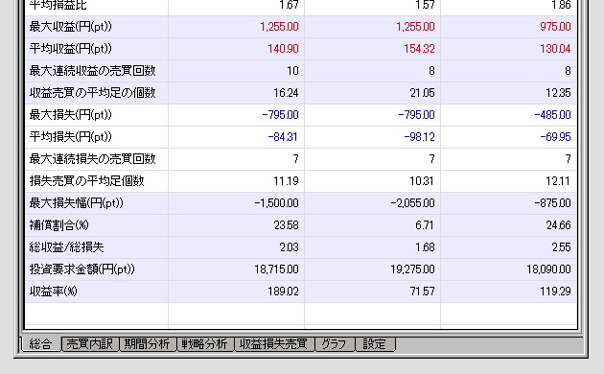This screenshot has width=604, height=374.
Task: Click the 119.29 return rate value
Action: (555, 292)
